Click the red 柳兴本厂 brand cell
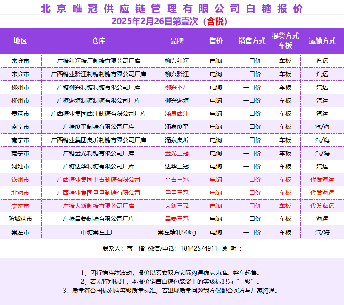The height and width of the screenshot is (305, 344). point(177,87)
